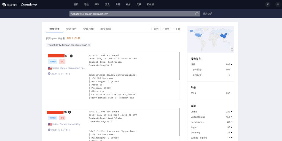Filter by ipv6设备 devices
Viewport: 282px width, 141px height.
[197, 75]
